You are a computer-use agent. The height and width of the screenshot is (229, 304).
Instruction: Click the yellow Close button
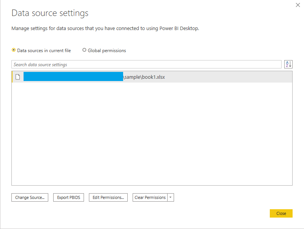[281, 213]
